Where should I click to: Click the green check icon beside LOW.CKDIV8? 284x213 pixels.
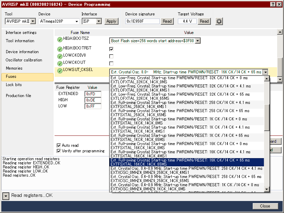[x=60, y=56]
